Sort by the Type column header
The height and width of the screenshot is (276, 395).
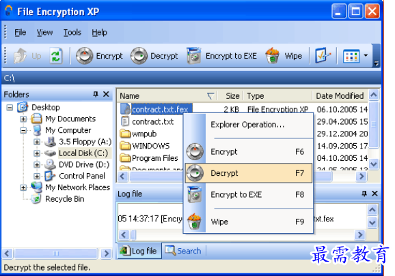point(278,96)
